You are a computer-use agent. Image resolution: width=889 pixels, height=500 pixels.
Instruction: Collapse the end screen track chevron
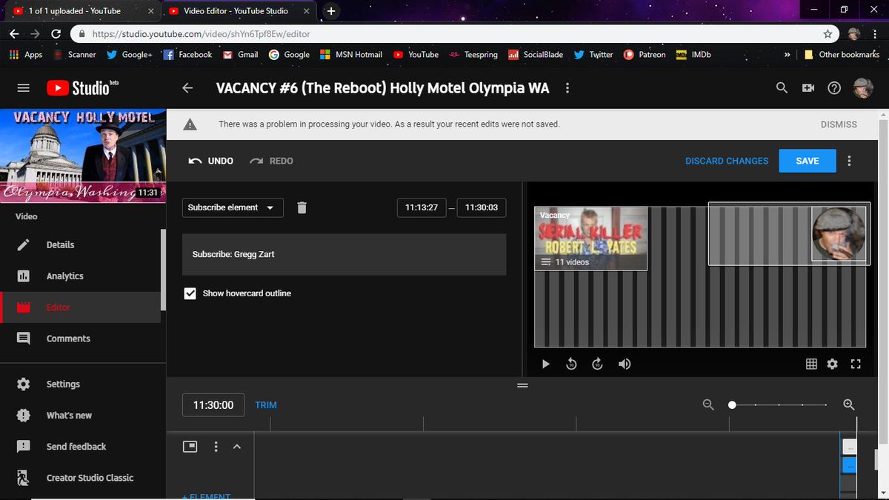click(237, 447)
